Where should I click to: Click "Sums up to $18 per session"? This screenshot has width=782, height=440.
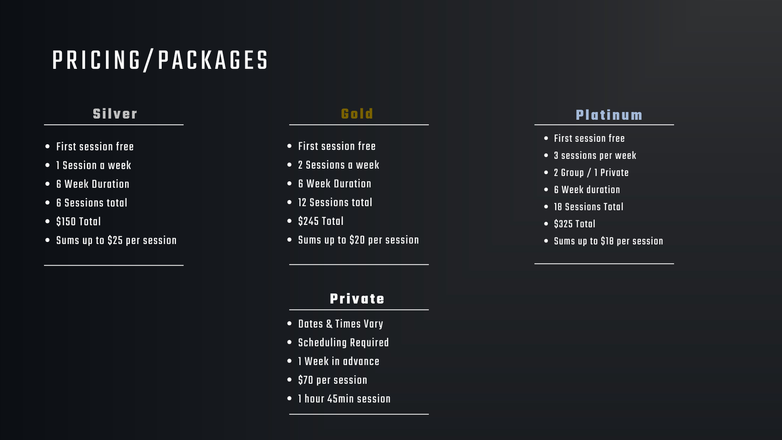[608, 241]
